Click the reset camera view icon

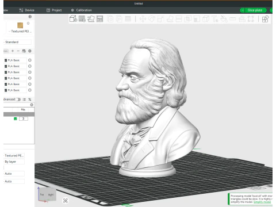pyautogui.click(x=66, y=201)
